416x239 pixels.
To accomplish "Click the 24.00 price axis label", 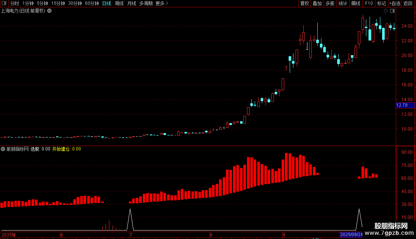I will (x=407, y=26).
